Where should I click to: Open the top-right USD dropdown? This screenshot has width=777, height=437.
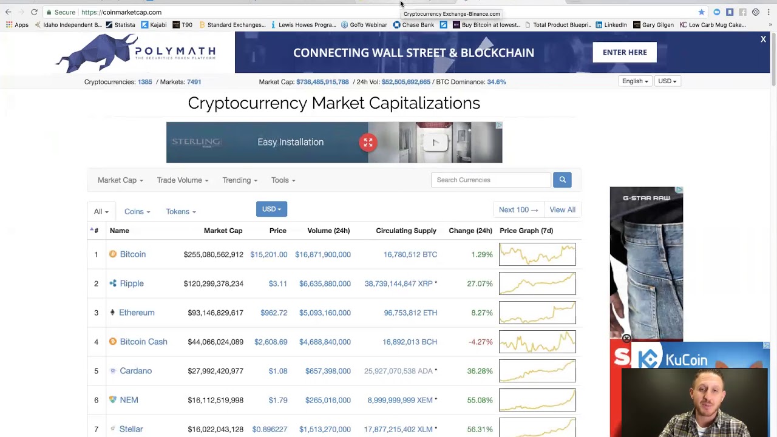click(x=667, y=81)
